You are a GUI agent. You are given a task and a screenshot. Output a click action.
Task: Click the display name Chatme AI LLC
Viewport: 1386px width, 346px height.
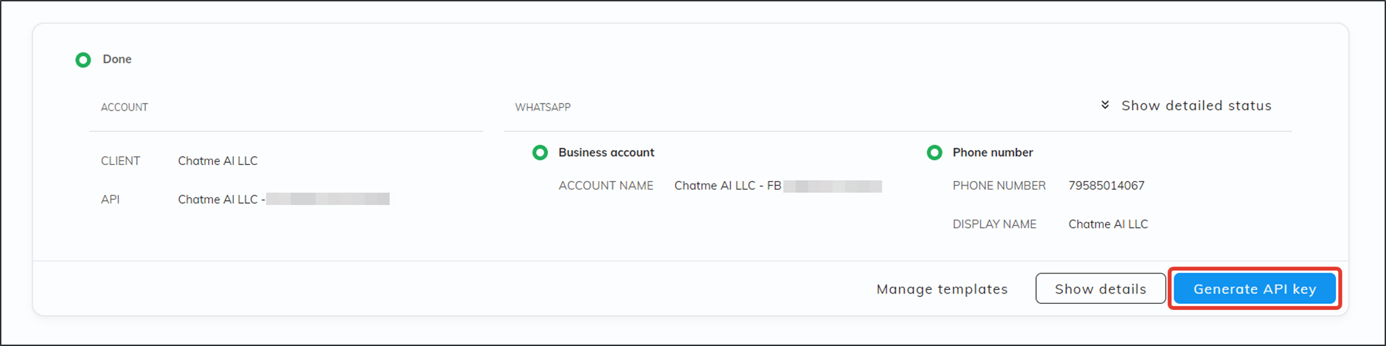pos(1108,224)
